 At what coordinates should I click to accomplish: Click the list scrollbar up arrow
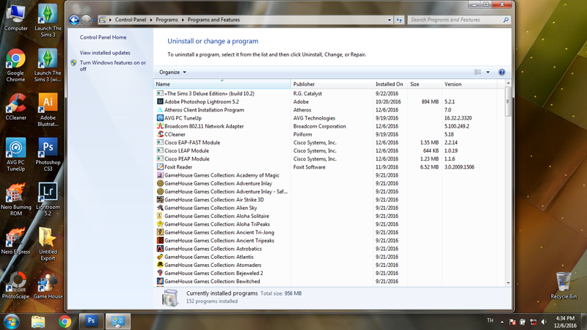click(508, 83)
